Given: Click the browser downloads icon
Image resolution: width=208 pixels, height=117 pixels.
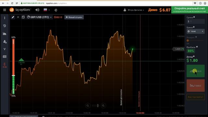Looking at the screenshot, I should coord(200,3).
